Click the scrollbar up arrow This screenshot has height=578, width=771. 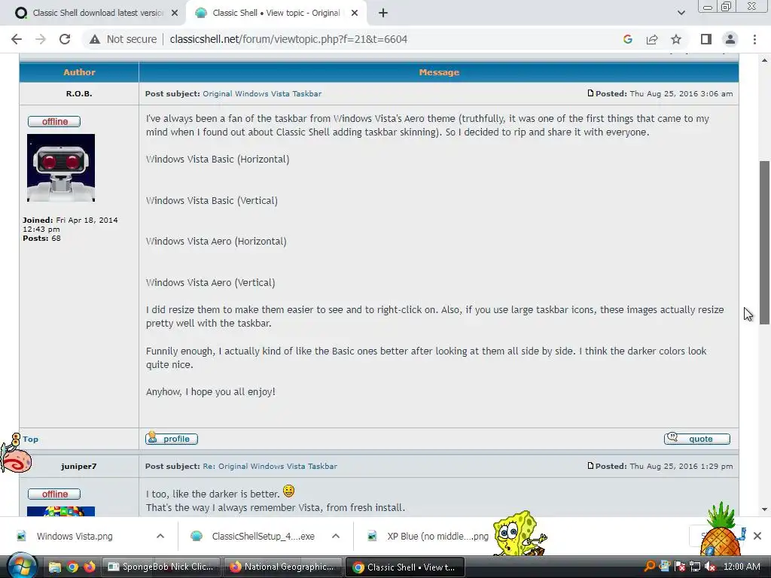764,60
